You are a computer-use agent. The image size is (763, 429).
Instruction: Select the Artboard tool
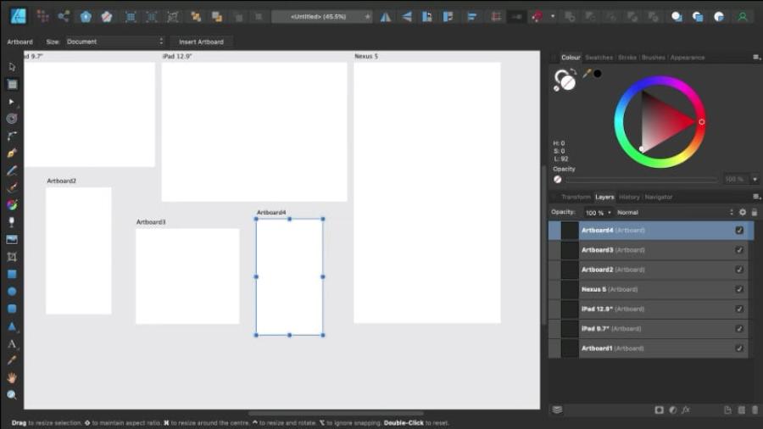tap(12, 84)
